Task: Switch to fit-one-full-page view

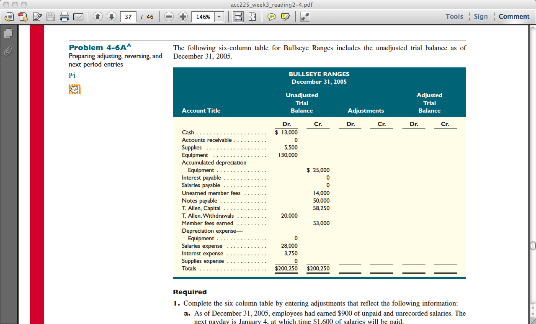Action: pyautogui.click(x=253, y=16)
